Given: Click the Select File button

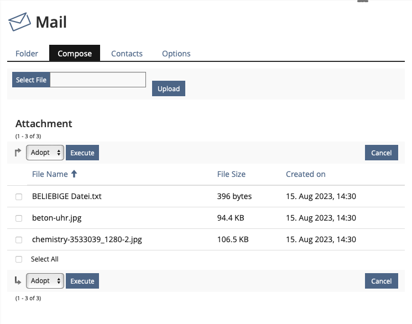Looking at the screenshot, I should coord(31,80).
